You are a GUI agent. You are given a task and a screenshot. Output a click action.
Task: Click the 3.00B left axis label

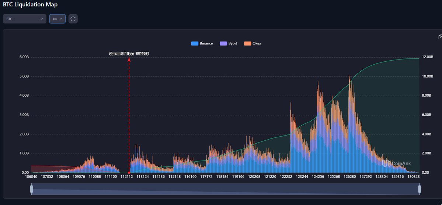[x=24, y=115]
